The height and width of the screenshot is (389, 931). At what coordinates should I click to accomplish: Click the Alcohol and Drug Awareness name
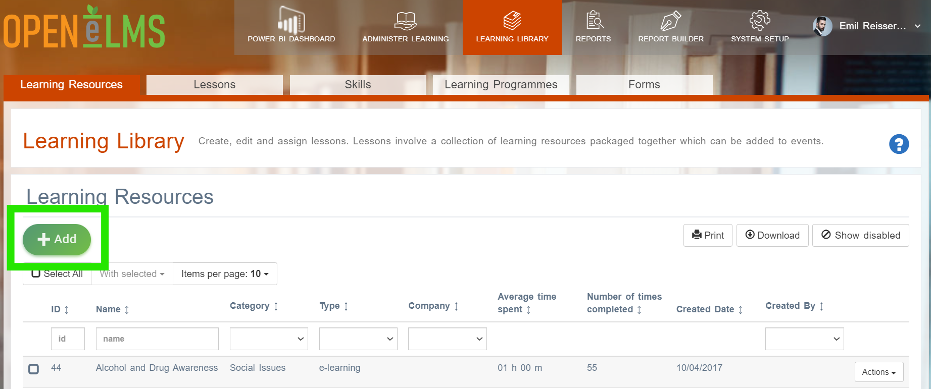click(x=157, y=368)
